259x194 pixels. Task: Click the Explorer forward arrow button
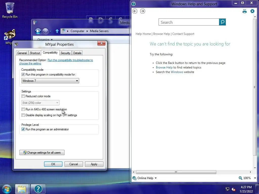point(46,31)
